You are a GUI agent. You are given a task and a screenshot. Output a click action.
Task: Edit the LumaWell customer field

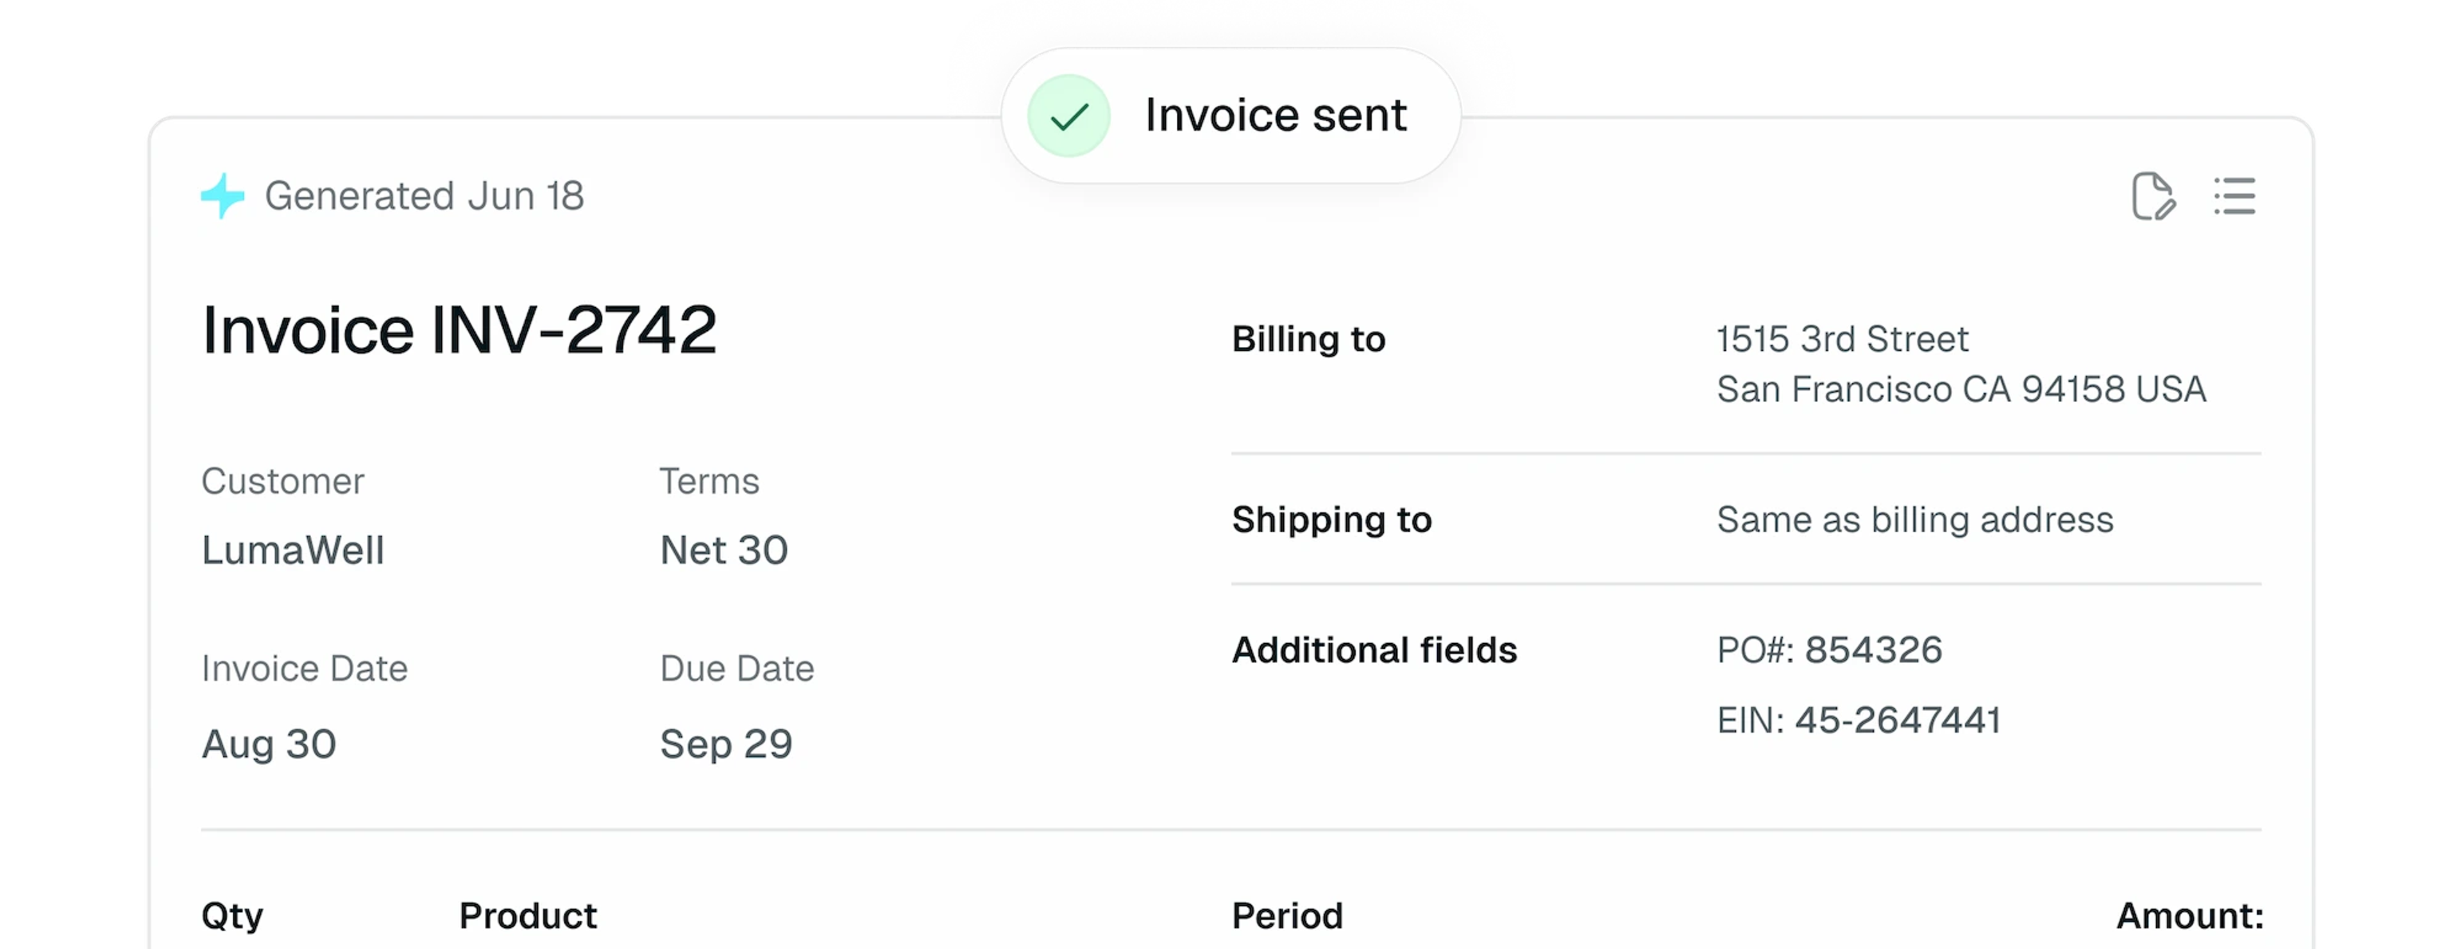pyautogui.click(x=292, y=550)
